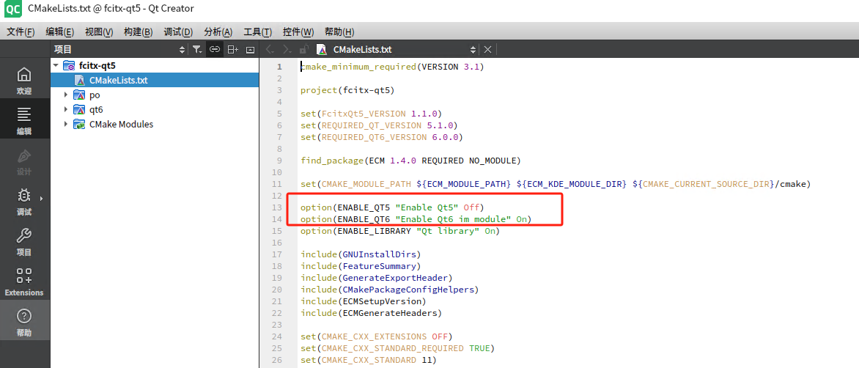Click the include(ECMSetupVersion) line
This screenshot has width=859, height=368.
pos(364,302)
